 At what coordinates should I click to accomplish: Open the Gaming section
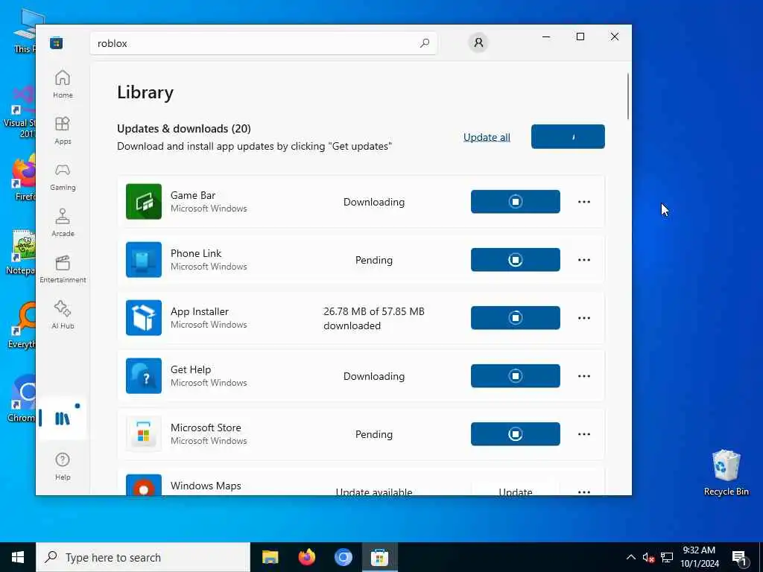coord(63,177)
